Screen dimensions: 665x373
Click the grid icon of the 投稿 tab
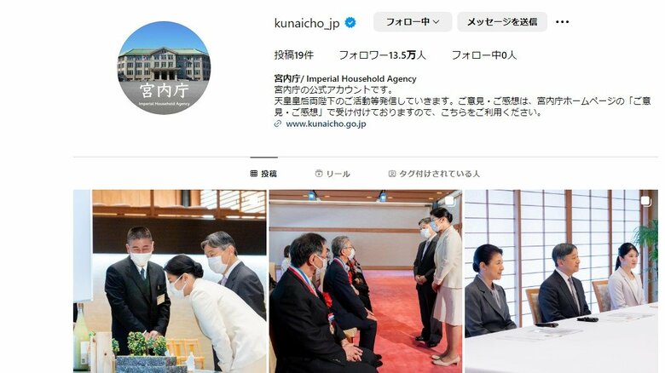coord(253,174)
